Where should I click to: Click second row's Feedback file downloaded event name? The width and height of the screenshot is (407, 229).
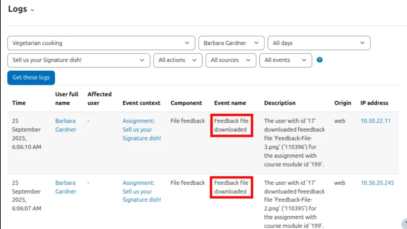click(231, 187)
